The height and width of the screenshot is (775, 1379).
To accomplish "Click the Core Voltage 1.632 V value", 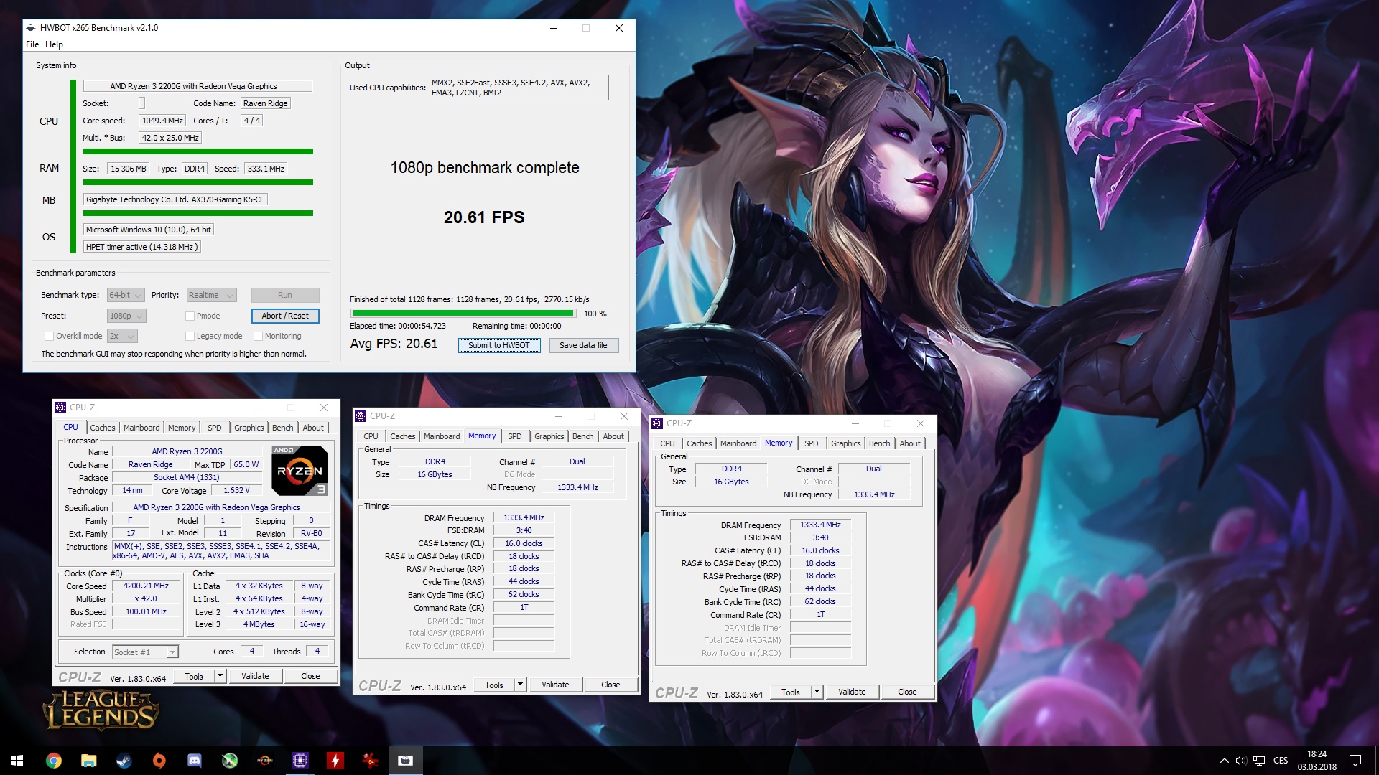I will pyautogui.click(x=236, y=491).
